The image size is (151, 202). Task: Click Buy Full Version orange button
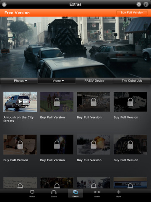pos(132,13)
